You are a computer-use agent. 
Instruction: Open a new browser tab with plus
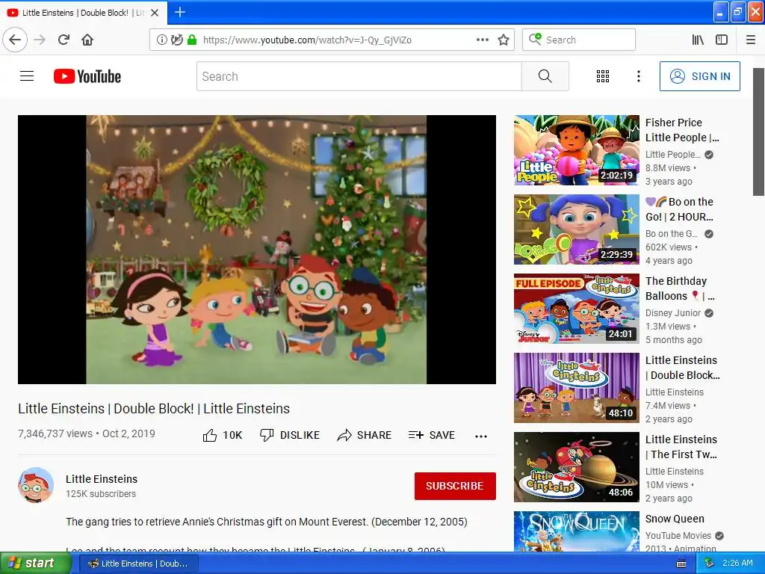pyautogui.click(x=179, y=12)
